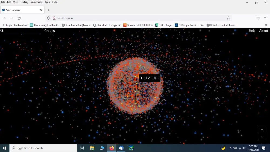This screenshot has height=152, width=270.
Task: Reload the page with refresh icon
Action: (x=19, y=18)
